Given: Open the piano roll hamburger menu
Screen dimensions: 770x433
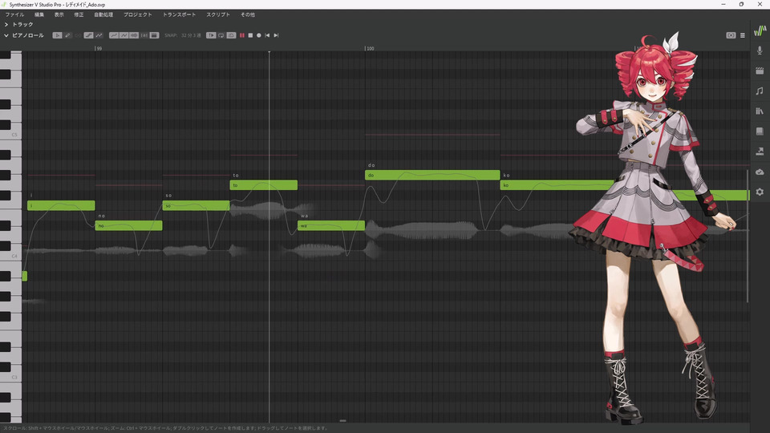Looking at the screenshot, I should 743,35.
